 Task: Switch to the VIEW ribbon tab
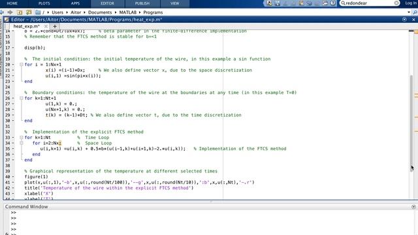tap(174, 3)
